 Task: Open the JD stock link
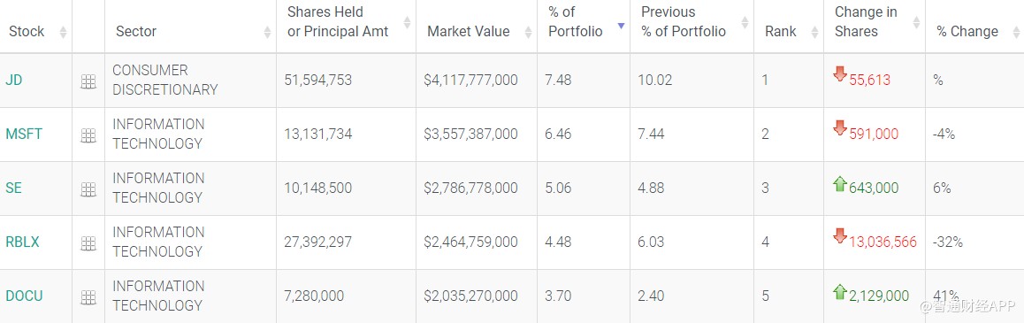(x=14, y=81)
